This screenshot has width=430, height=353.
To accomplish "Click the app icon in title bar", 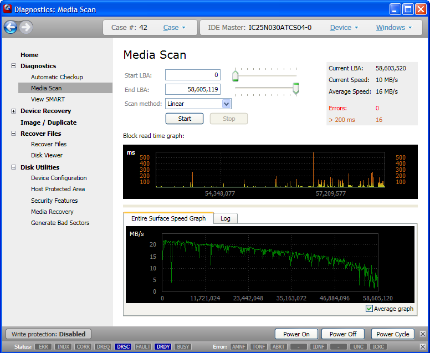I will click(x=7, y=9).
